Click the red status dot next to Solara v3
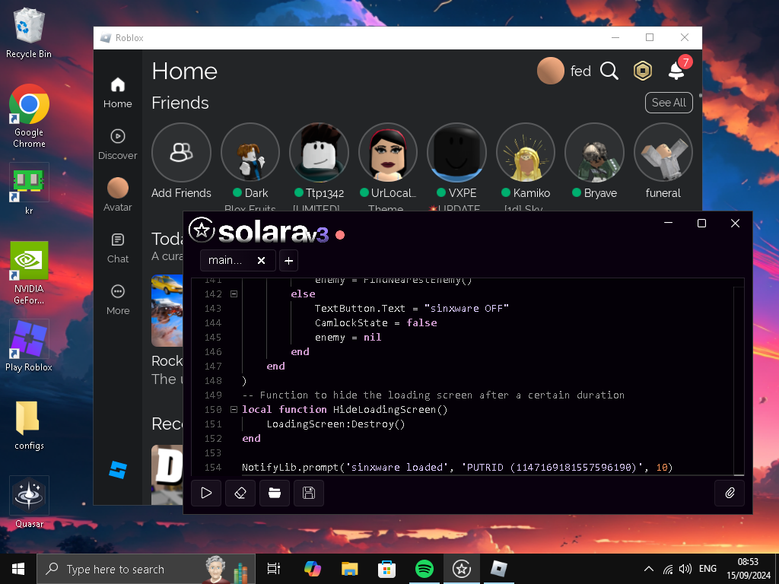This screenshot has height=584, width=779. pos(340,235)
